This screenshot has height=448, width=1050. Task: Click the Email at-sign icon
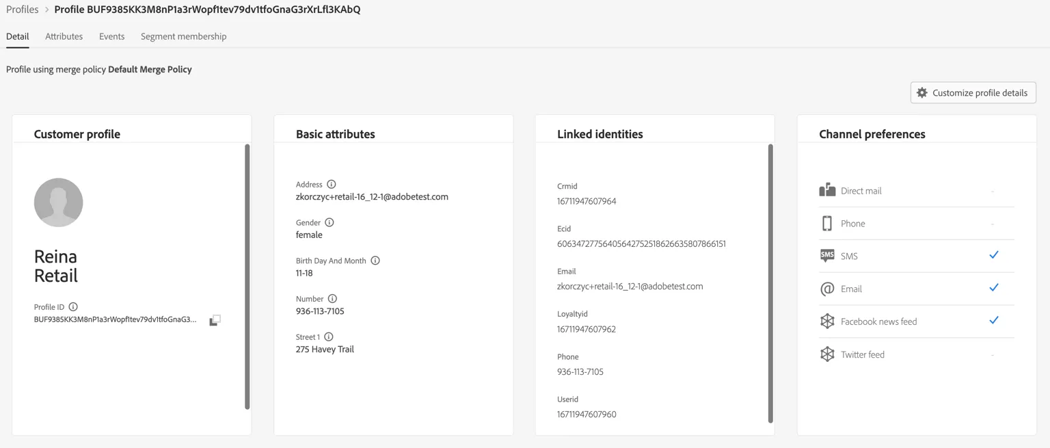pyautogui.click(x=827, y=289)
